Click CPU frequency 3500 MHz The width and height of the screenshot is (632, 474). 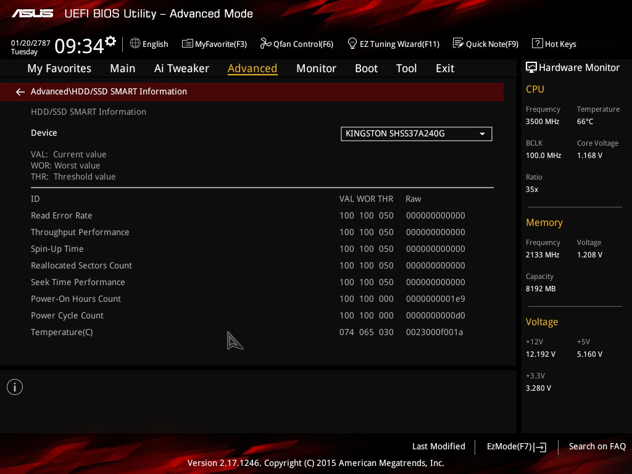pyautogui.click(x=542, y=122)
